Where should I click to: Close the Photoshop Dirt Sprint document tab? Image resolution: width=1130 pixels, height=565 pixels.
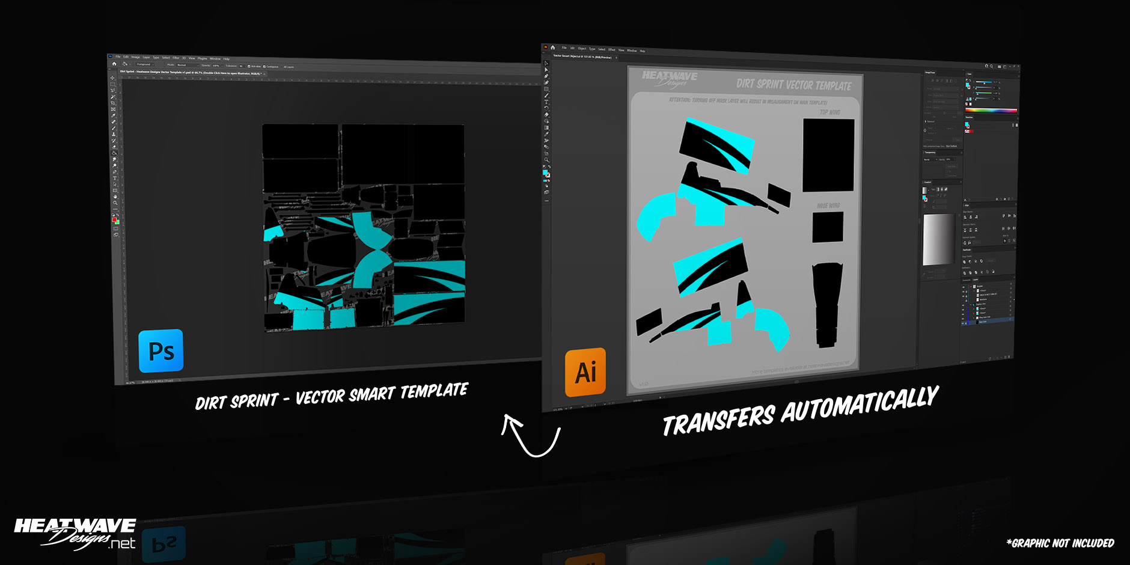(264, 74)
